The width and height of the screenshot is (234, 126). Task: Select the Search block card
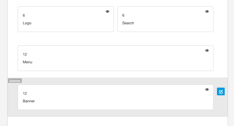click(x=165, y=19)
